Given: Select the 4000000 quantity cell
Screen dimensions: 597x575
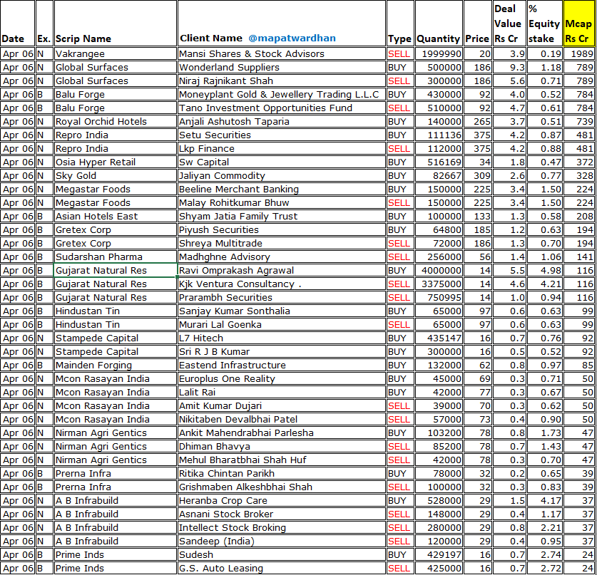Looking at the screenshot, I should pyautogui.click(x=439, y=270).
